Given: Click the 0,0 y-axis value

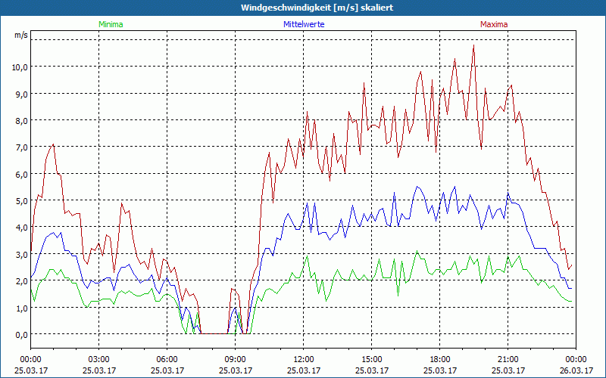Looking at the screenshot, I should (x=22, y=334).
